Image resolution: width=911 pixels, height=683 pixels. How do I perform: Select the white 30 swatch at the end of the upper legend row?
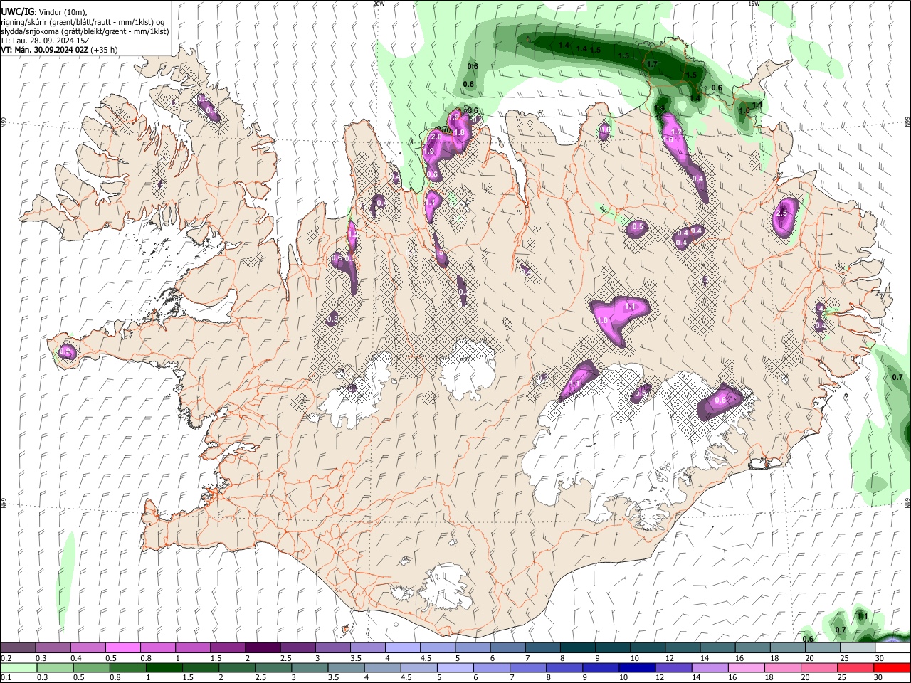(x=892, y=648)
